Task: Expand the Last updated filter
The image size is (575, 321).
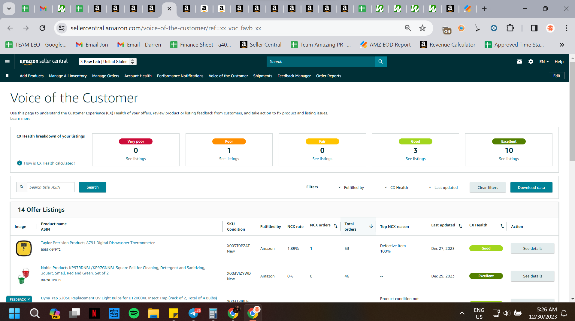Action: pyautogui.click(x=443, y=187)
